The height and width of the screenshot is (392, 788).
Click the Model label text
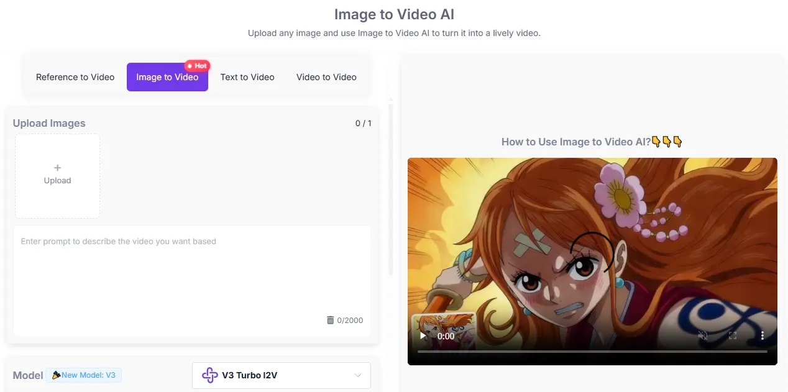pyautogui.click(x=28, y=375)
